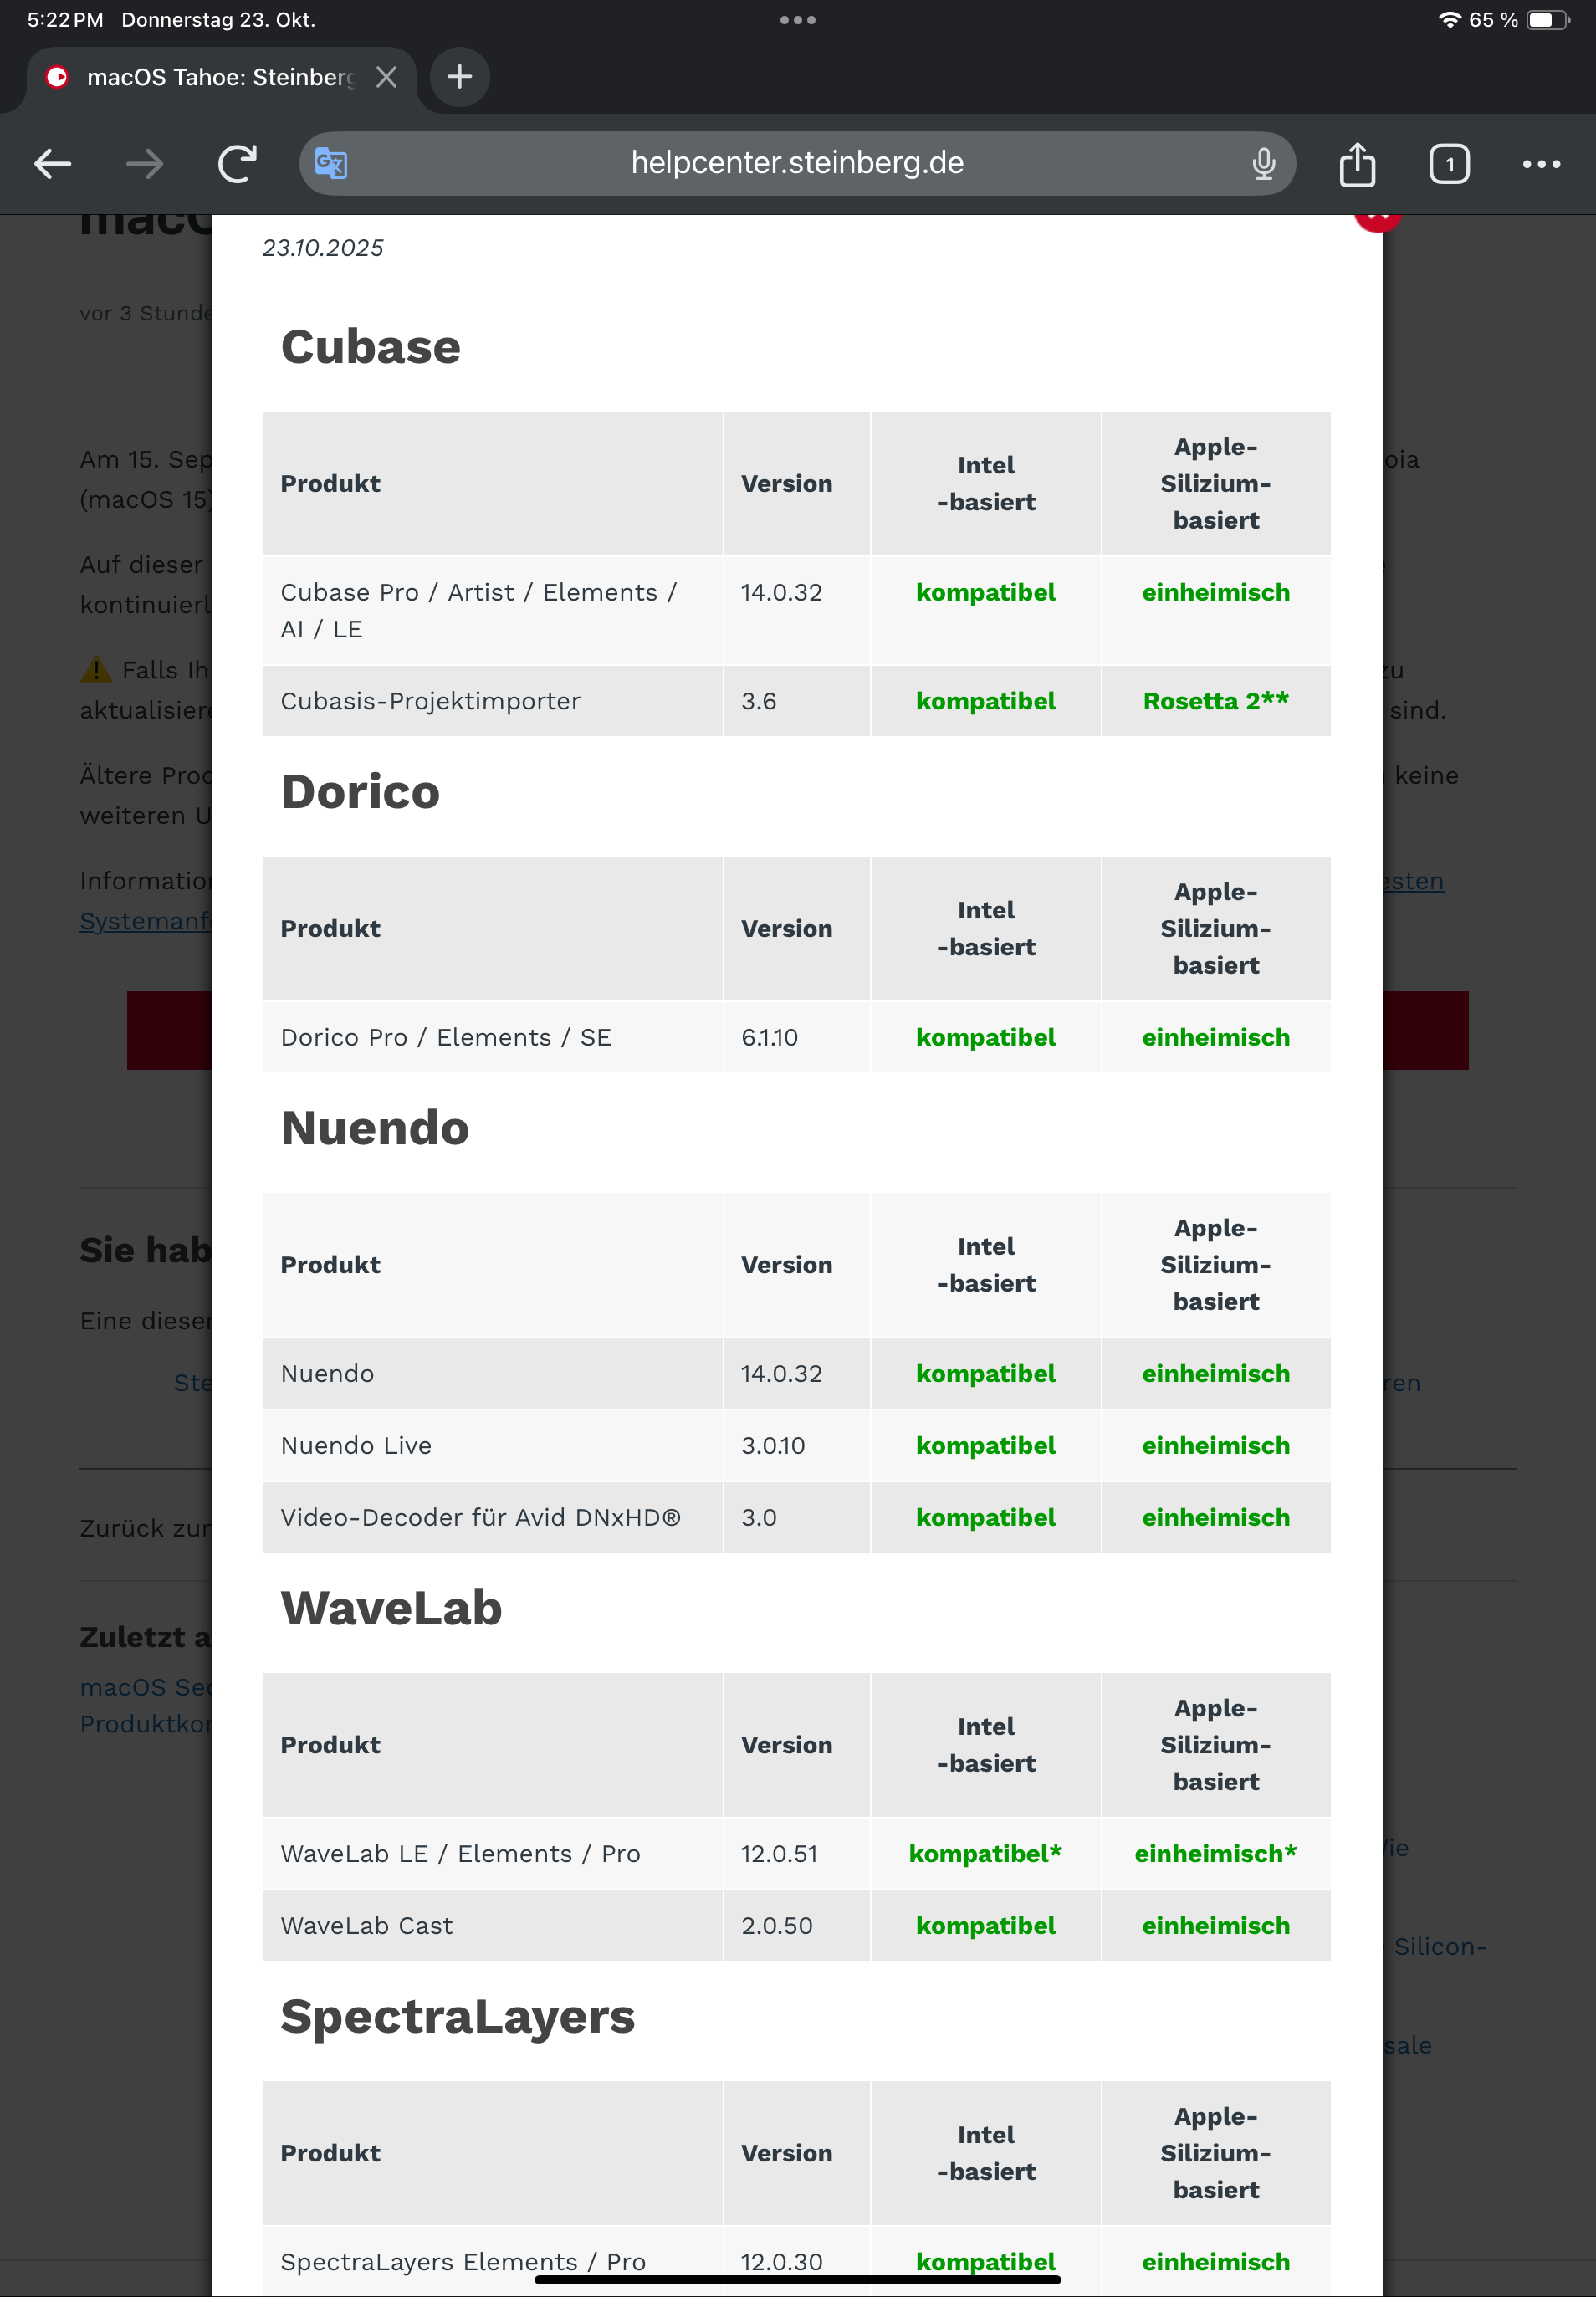Follow the partially hidden Systemanf link
The height and width of the screenshot is (2297, 1596).
tap(145, 921)
